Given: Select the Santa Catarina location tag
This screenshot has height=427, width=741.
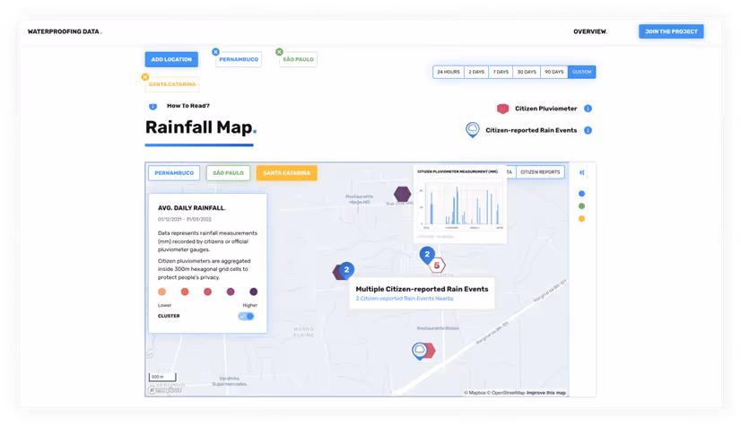Looking at the screenshot, I should point(172,84).
